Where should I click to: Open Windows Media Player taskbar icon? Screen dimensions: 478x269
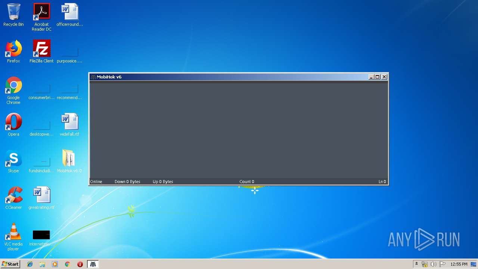click(55, 264)
